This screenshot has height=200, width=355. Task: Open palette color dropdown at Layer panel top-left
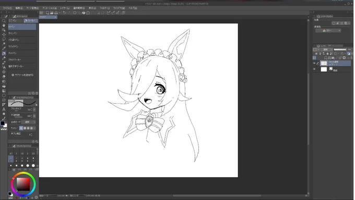[316, 49]
